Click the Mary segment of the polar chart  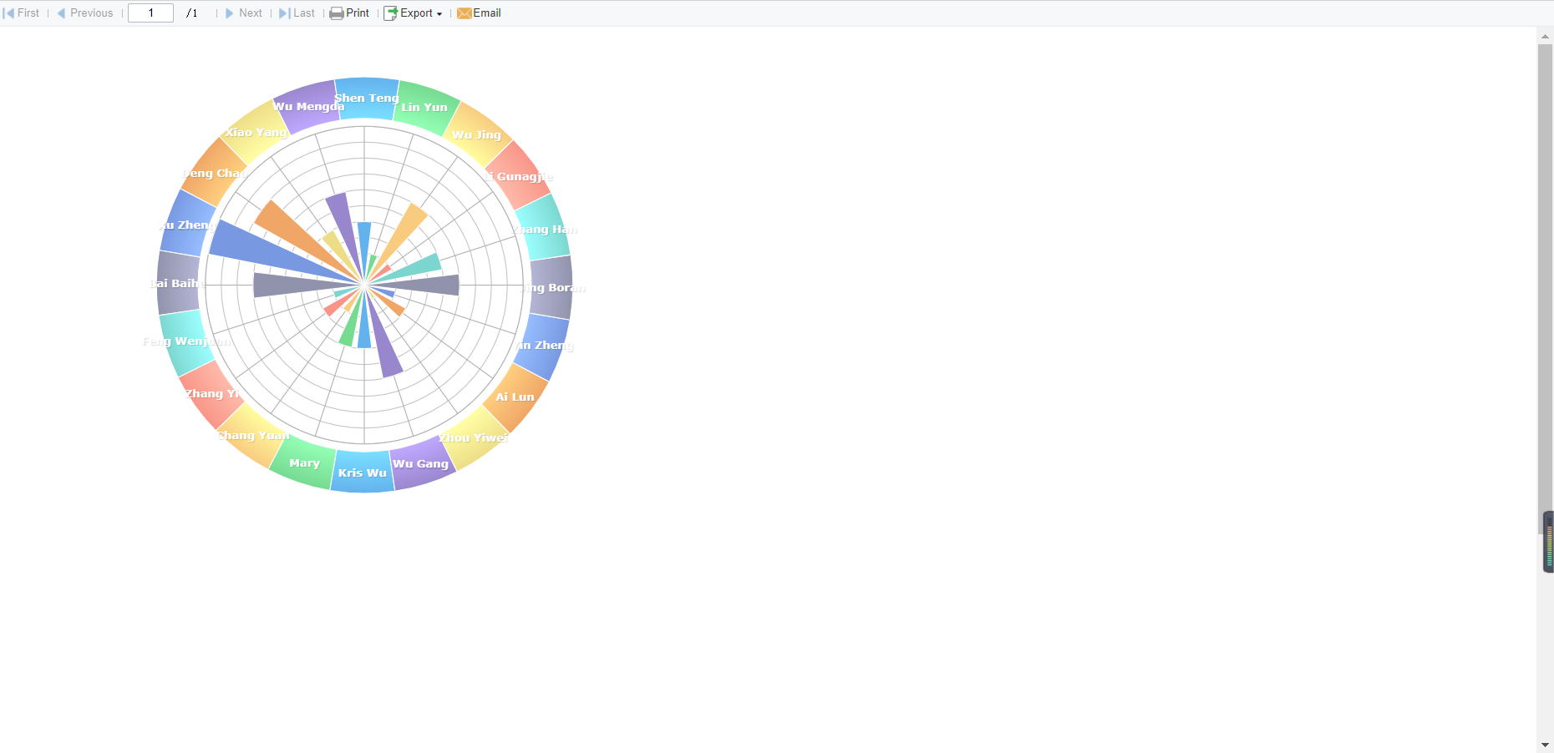[304, 463]
